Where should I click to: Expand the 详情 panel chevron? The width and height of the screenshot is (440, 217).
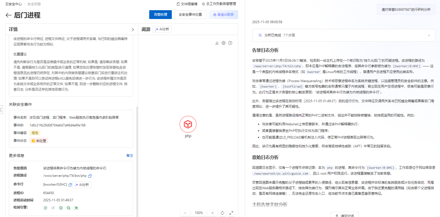[x=133, y=29]
